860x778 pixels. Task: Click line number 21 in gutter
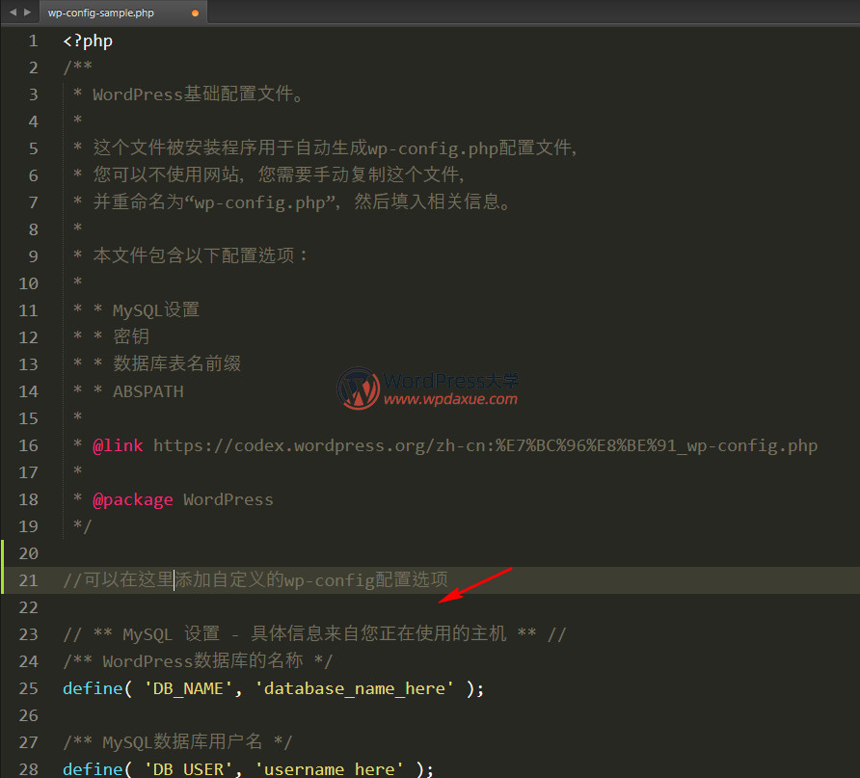tap(29, 580)
